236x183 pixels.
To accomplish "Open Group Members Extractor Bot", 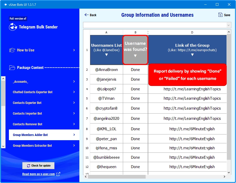I will click(x=44, y=145).
